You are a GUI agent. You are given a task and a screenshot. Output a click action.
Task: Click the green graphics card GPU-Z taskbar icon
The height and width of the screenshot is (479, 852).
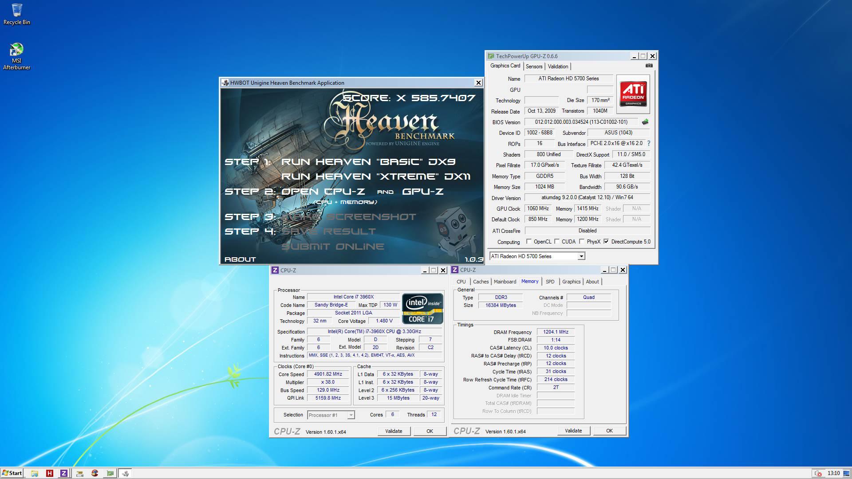110,473
